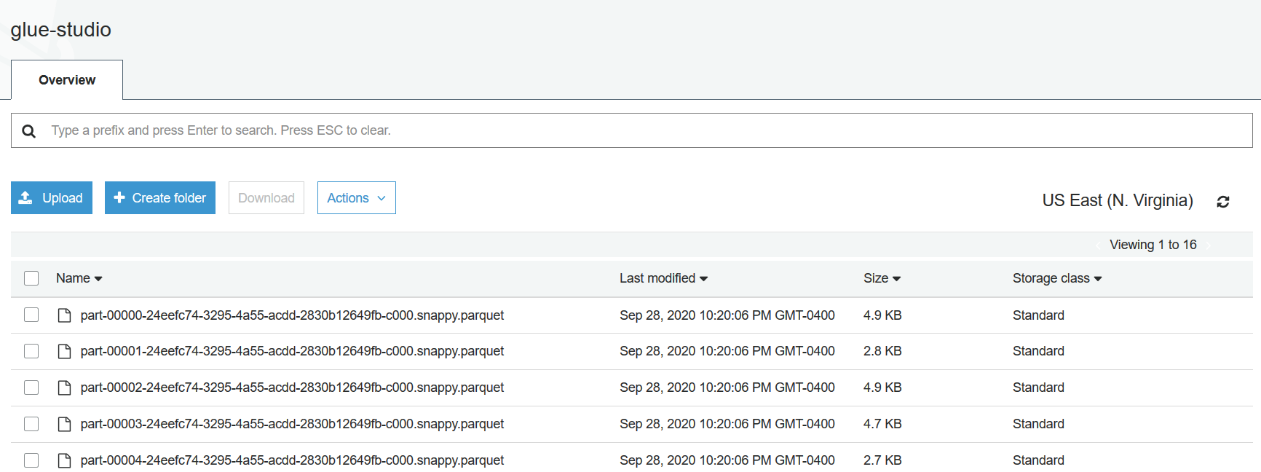Go to next page of results

click(x=1209, y=245)
